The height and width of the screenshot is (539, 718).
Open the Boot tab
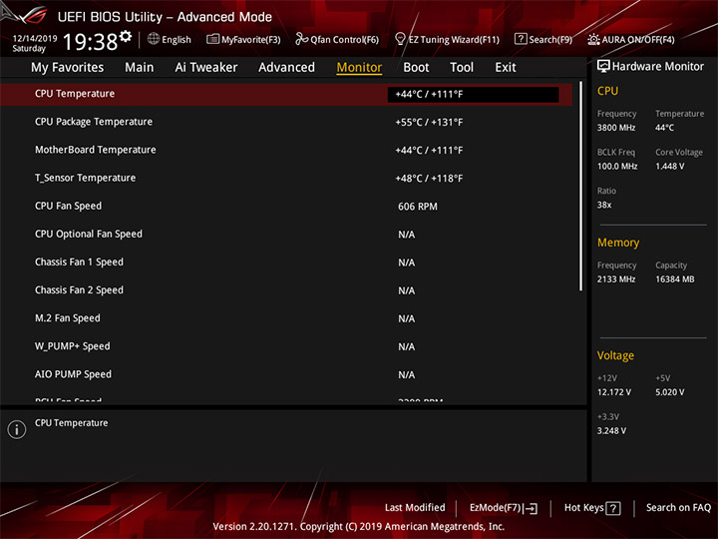[x=416, y=68]
